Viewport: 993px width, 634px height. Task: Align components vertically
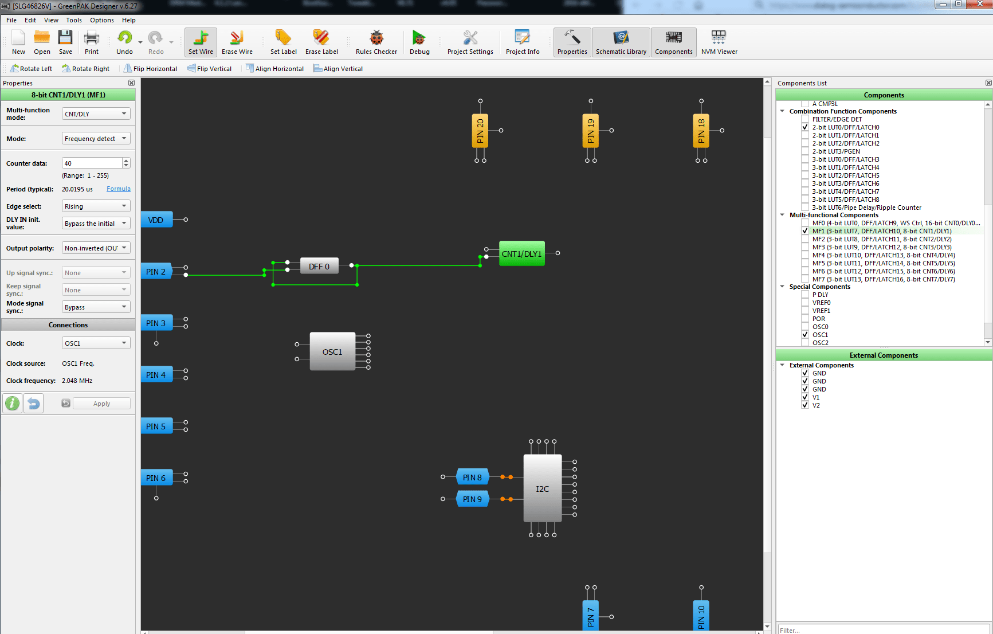338,69
